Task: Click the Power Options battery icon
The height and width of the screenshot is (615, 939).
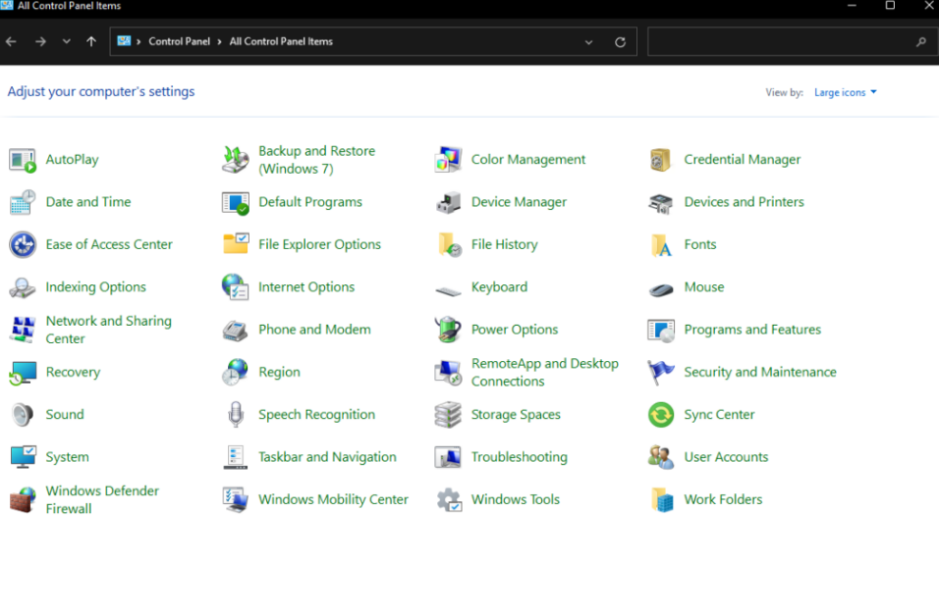Action: (448, 330)
